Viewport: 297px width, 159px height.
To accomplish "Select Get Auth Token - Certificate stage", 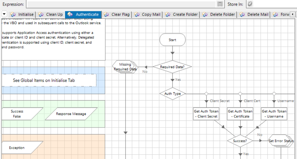I will [240, 114].
